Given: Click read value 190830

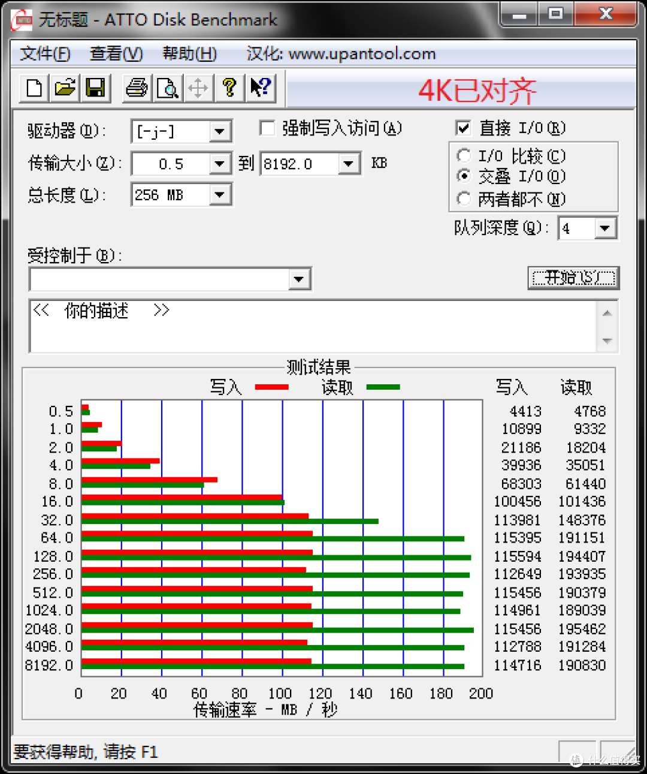Looking at the screenshot, I should click(x=582, y=665).
